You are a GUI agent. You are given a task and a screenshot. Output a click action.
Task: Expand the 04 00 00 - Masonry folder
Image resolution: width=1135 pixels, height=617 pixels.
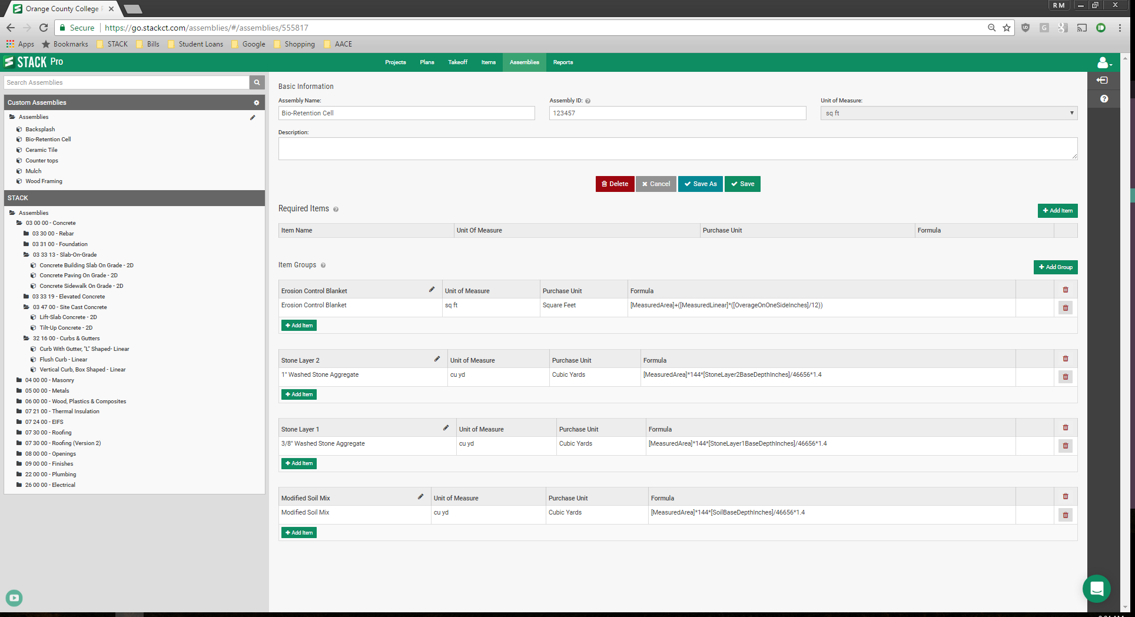(19, 380)
